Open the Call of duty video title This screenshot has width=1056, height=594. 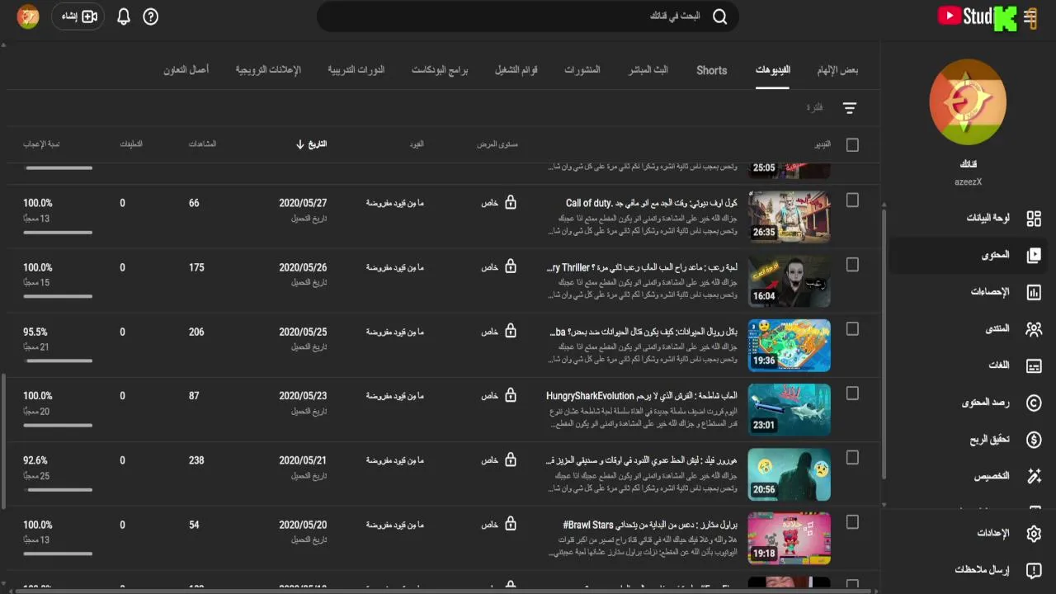[652, 203]
